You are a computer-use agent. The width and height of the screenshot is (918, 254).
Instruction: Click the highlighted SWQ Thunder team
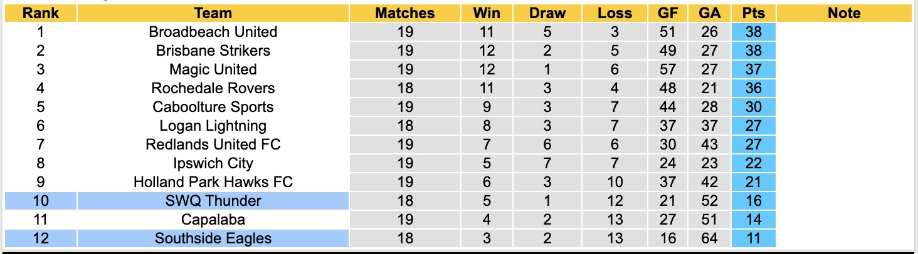[x=213, y=201]
